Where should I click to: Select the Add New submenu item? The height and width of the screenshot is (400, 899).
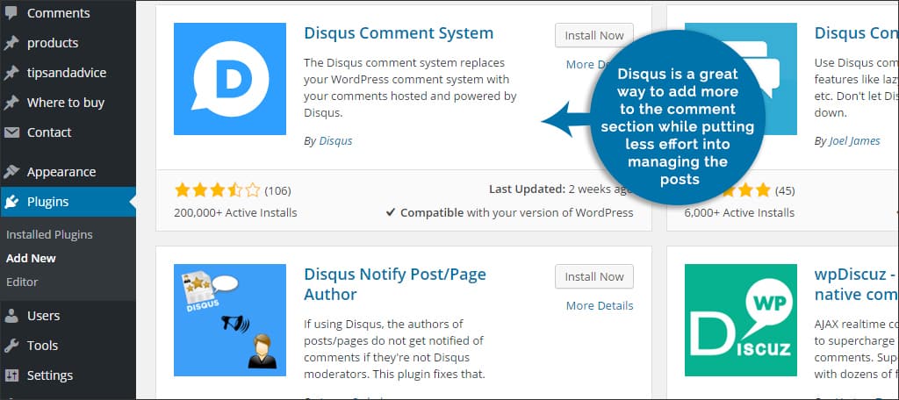tap(31, 258)
